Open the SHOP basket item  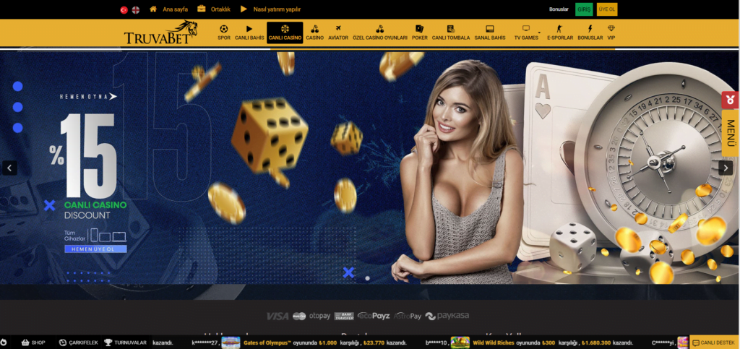(33, 342)
